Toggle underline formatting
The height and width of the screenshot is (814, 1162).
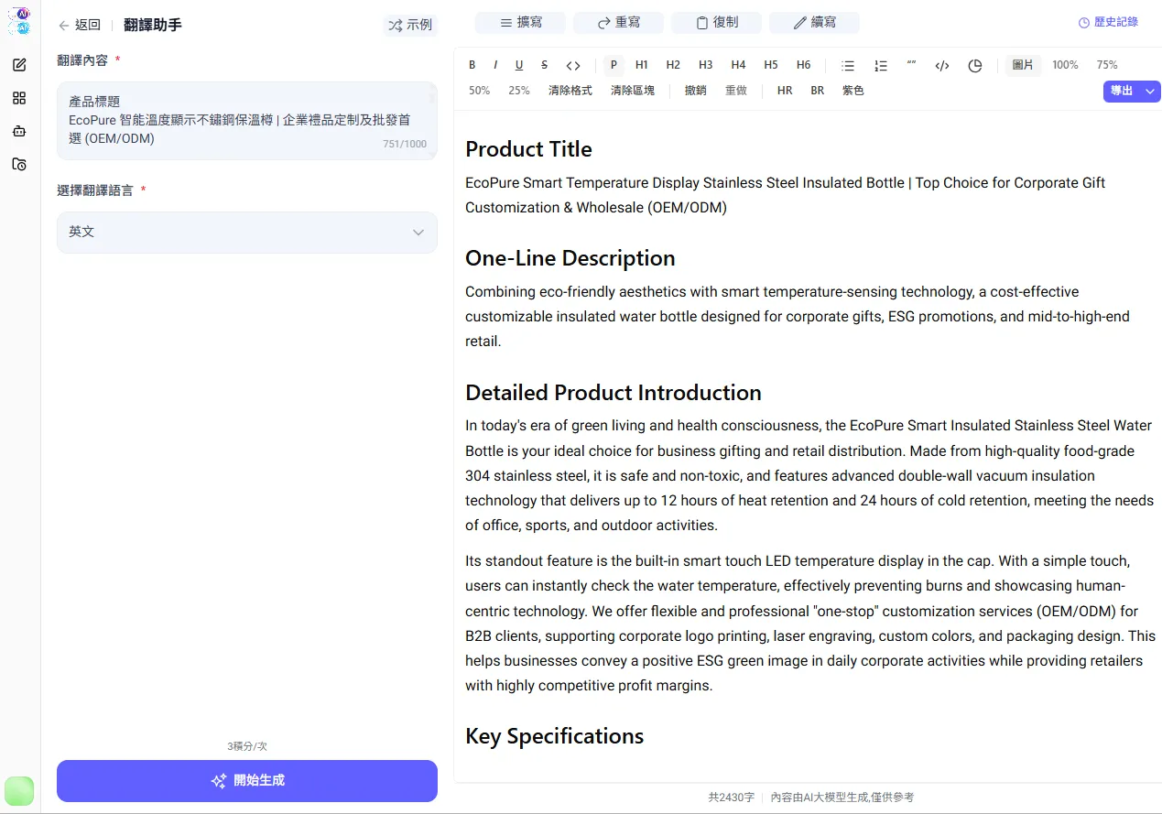click(519, 65)
